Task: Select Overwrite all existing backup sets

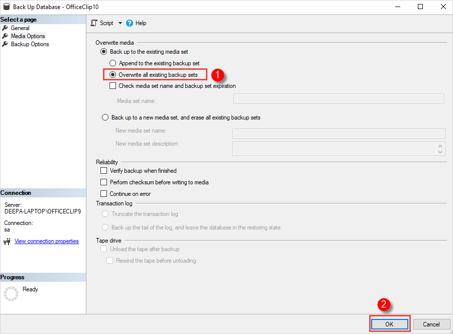Action: point(114,74)
